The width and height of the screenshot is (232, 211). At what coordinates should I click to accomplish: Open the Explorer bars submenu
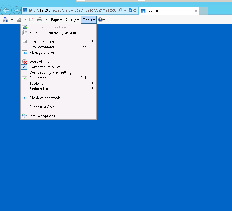(58, 89)
